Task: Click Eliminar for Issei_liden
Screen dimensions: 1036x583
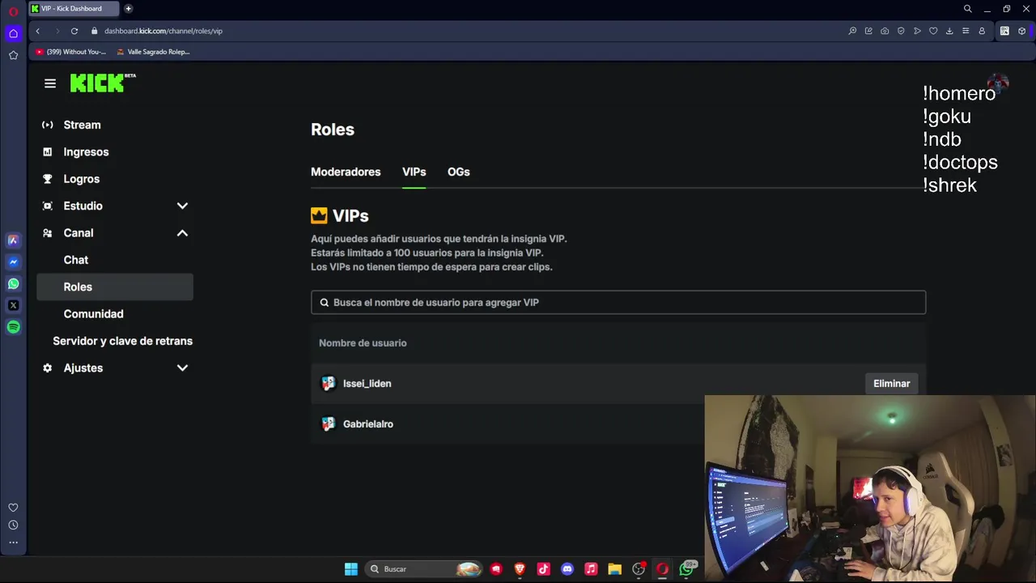Action: point(891,384)
